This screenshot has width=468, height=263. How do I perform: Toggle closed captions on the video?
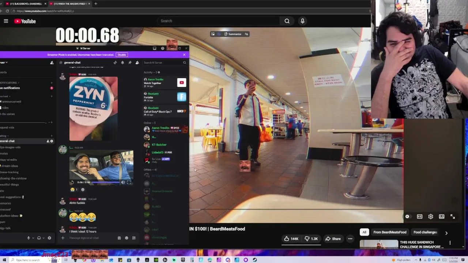point(419,217)
